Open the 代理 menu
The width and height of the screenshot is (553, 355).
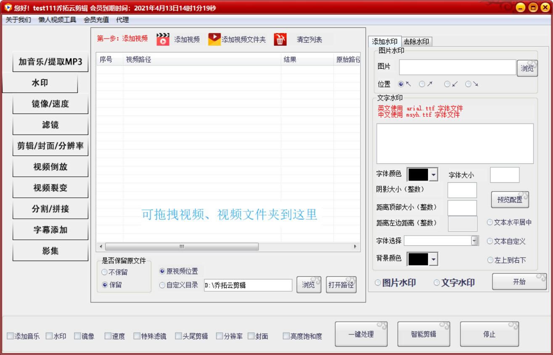click(x=122, y=20)
